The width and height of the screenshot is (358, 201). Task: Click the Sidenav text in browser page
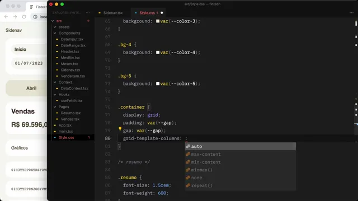13,30
